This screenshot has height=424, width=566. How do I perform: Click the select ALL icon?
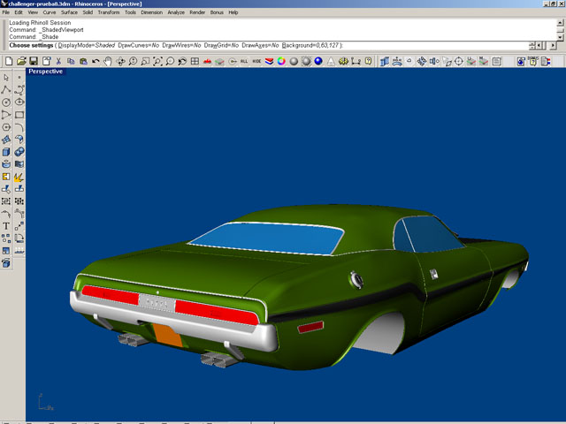pyautogui.click(x=244, y=61)
